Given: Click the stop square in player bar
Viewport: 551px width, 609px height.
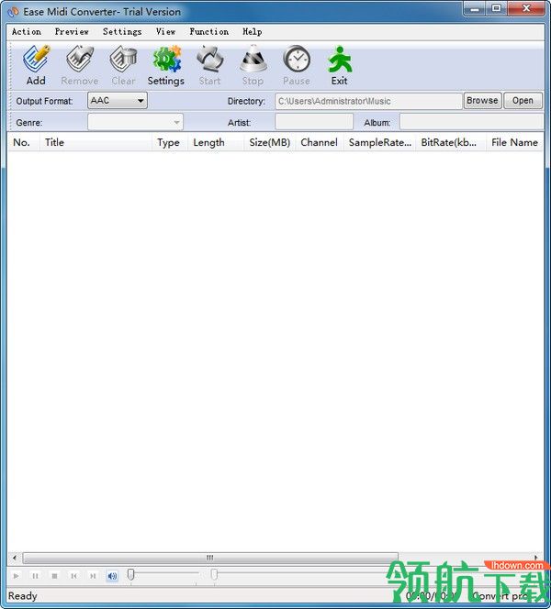Looking at the screenshot, I should [54, 576].
